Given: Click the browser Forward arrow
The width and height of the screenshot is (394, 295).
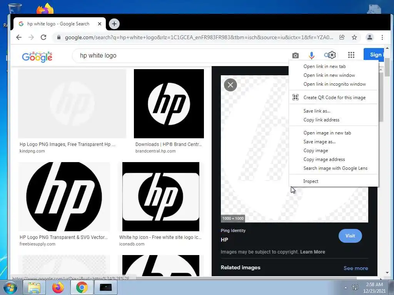Looking at the screenshot, I should pyautogui.click(x=31, y=37).
